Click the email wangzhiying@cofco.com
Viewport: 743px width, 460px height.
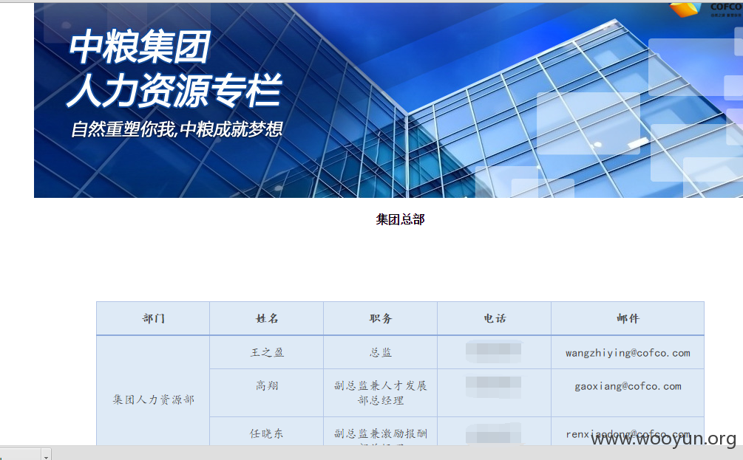click(628, 353)
